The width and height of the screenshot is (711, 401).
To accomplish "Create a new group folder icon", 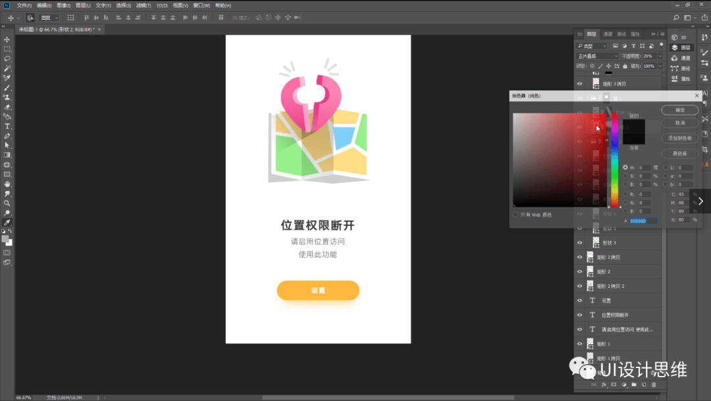I will click(634, 385).
